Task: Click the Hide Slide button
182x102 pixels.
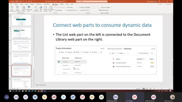Action: [41, 9]
